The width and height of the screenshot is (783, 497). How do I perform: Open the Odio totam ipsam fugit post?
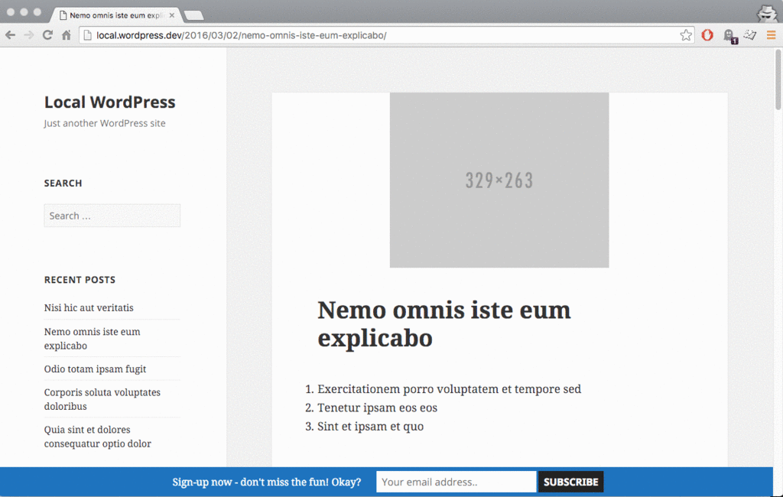(x=95, y=369)
